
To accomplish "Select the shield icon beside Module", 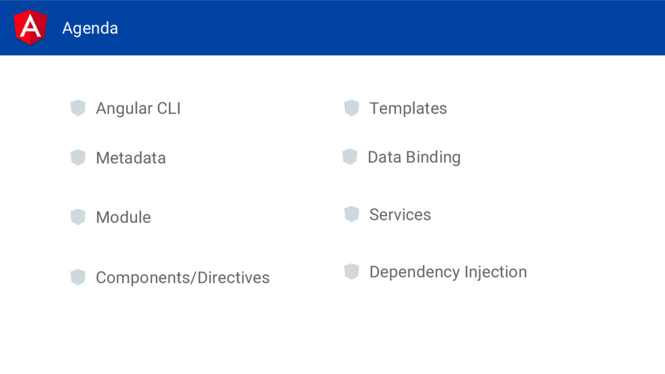I will click(78, 217).
